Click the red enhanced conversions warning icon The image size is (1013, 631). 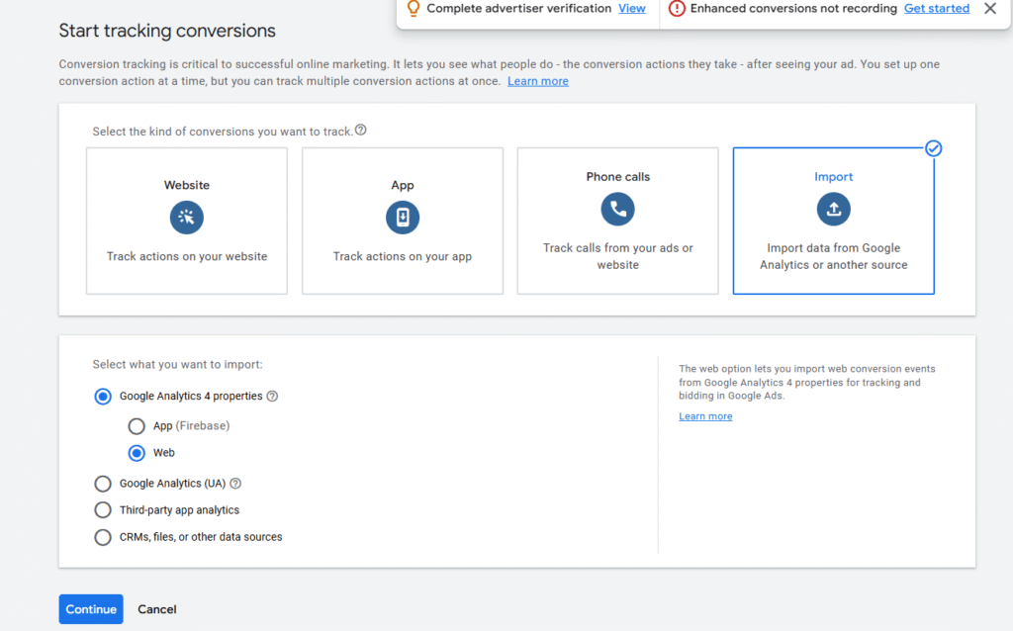coord(677,9)
